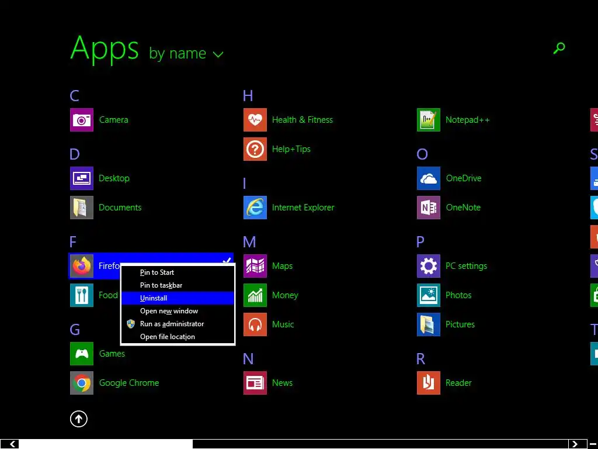Open the Money chart icon
The height and width of the screenshot is (449, 598).
tap(255, 295)
